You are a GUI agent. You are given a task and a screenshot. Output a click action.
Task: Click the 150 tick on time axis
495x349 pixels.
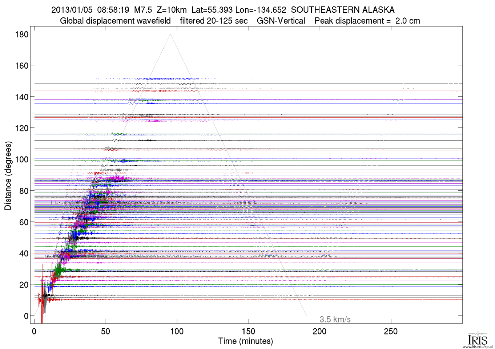[x=248, y=331]
